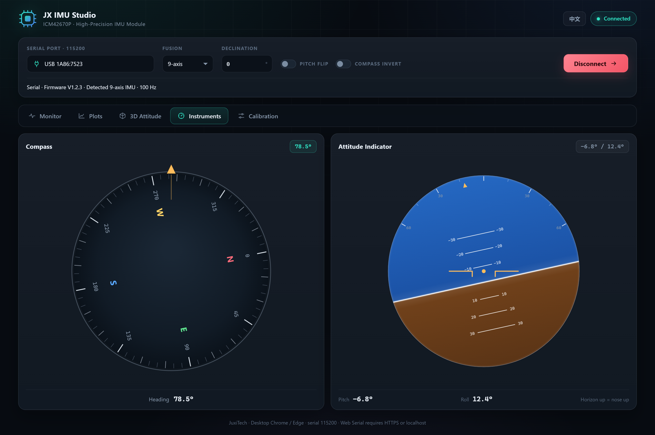655x435 pixels.
Task: Click the USB 1A86:7523 serial port field
Action: click(x=90, y=64)
